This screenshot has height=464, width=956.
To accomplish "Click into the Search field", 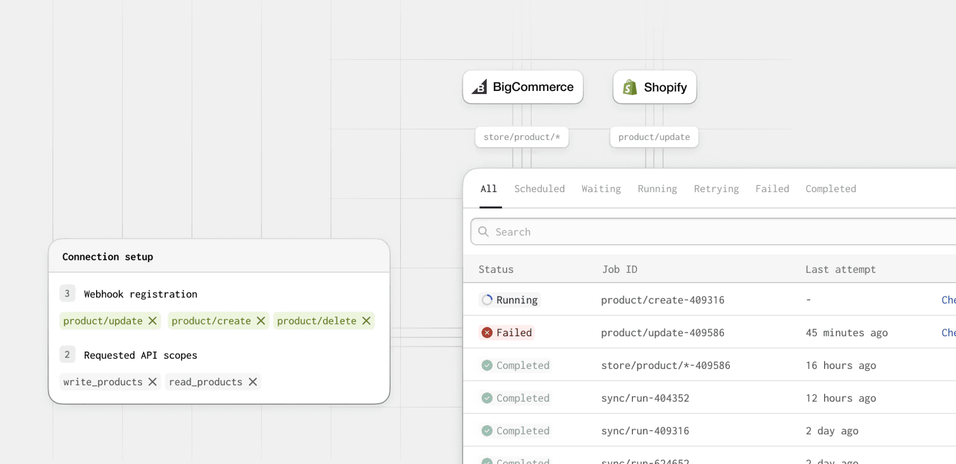I will pos(705,232).
